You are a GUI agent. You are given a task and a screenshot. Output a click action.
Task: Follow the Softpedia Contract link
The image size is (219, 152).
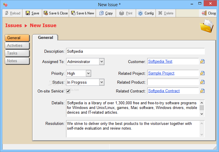[164, 91]
